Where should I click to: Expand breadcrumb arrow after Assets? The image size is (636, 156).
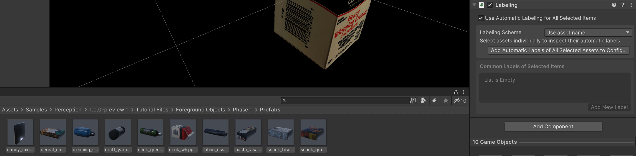coord(22,110)
